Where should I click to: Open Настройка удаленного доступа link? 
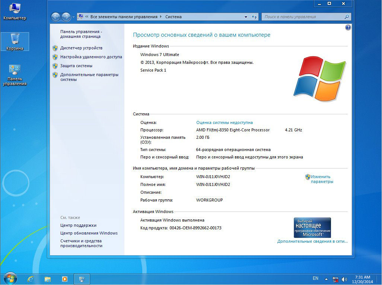(x=91, y=57)
